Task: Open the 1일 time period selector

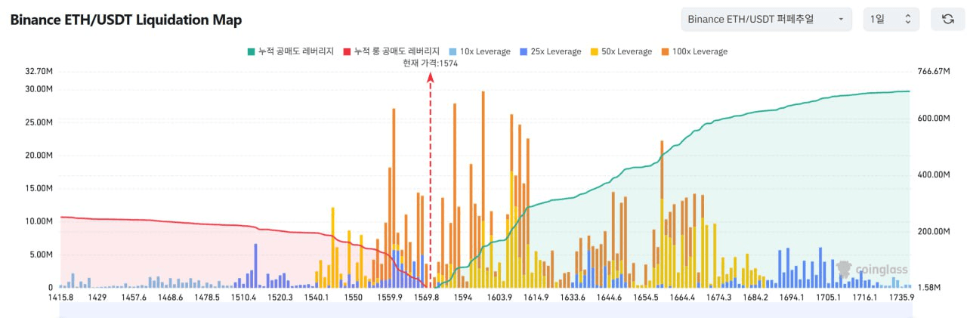Action: [891, 19]
